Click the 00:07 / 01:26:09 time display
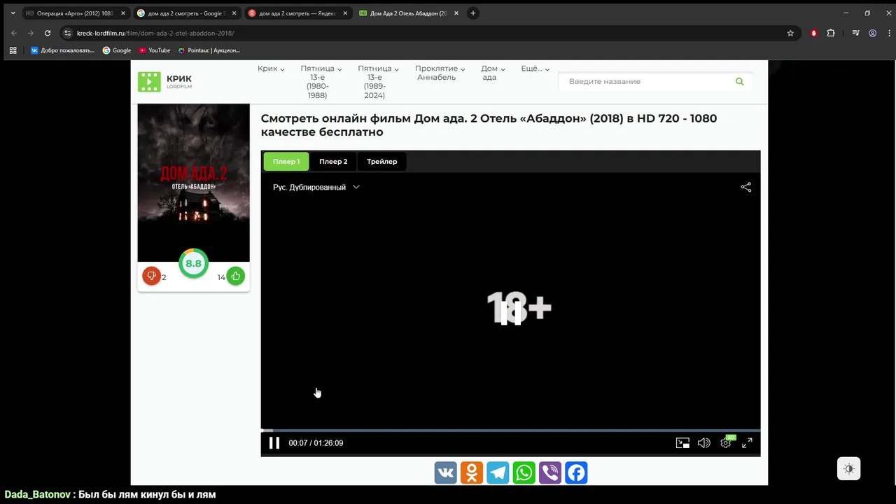 pos(316,443)
